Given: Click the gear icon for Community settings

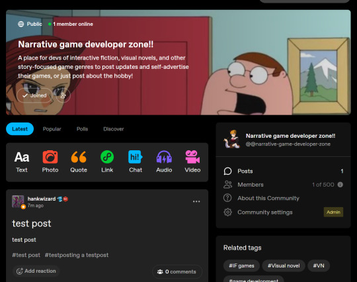Looking at the screenshot, I should [227, 212].
